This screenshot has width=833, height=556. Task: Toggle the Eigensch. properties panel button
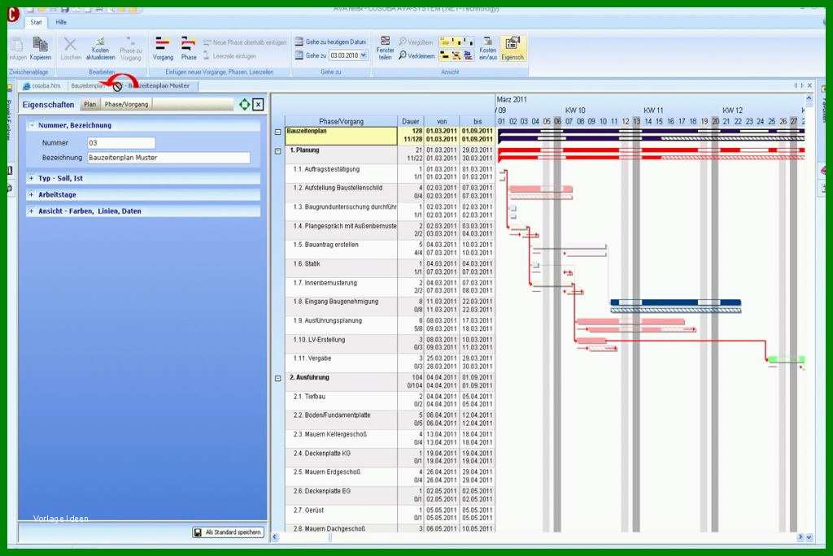click(x=512, y=48)
